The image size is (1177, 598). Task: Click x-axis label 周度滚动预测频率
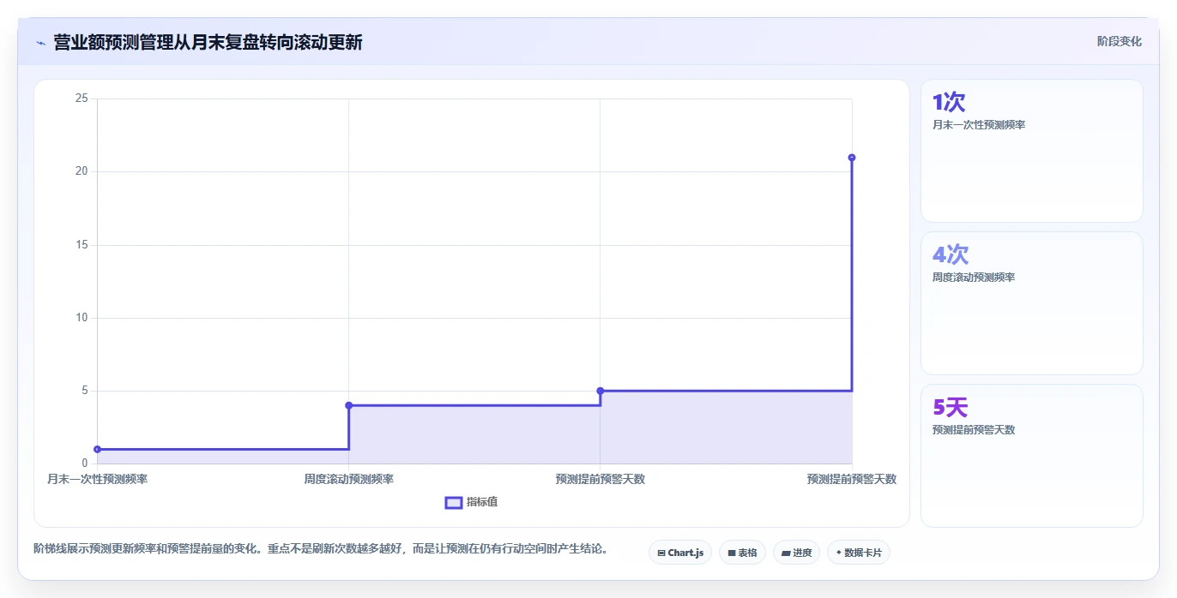point(348,479)
